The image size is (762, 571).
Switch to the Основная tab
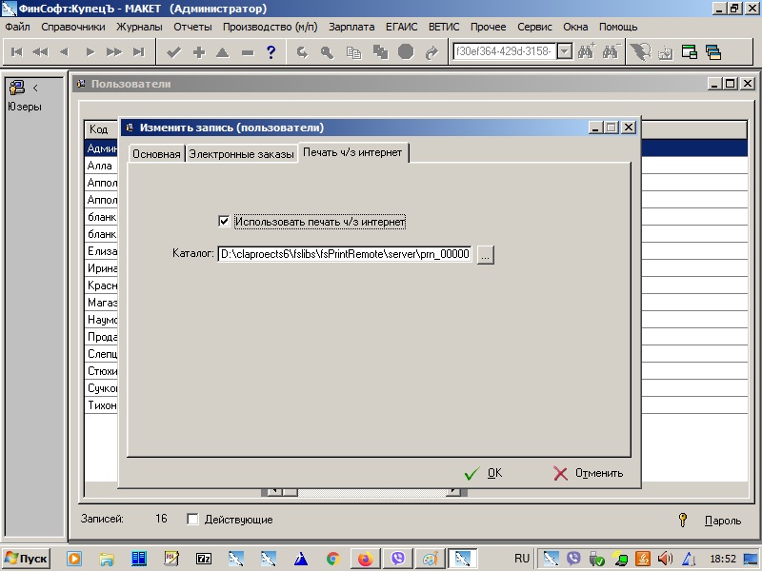[156, 154]
